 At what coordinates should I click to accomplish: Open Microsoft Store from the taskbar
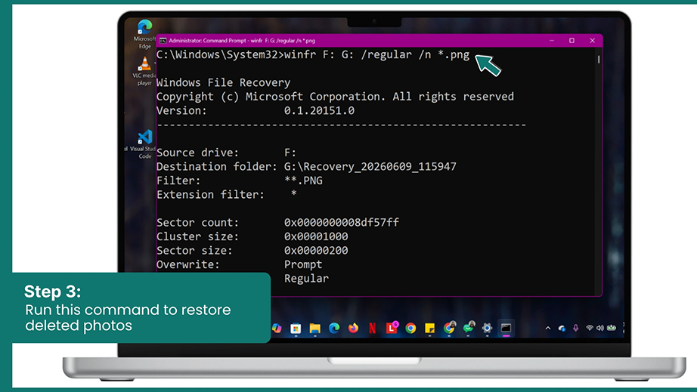coord(296,329)
